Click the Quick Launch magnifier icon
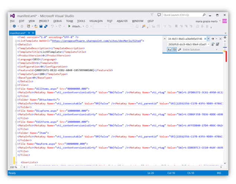This screenshot has height=184, width=236. [x=204, y=15]
